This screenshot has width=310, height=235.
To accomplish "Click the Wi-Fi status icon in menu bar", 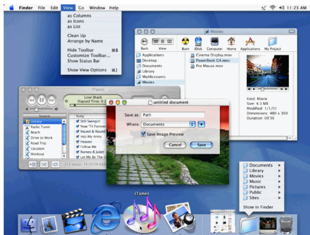I will (272, 8).
